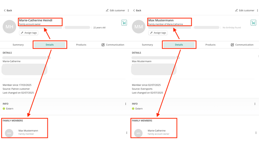Open more options beside Marie-Catherine's Edit customer
The image size is (259, 145).
[128, 10]
